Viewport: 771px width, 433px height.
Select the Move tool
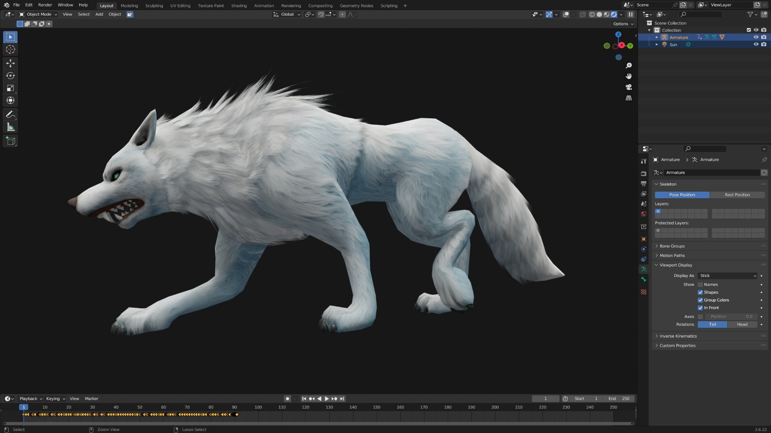click(10, 63)
